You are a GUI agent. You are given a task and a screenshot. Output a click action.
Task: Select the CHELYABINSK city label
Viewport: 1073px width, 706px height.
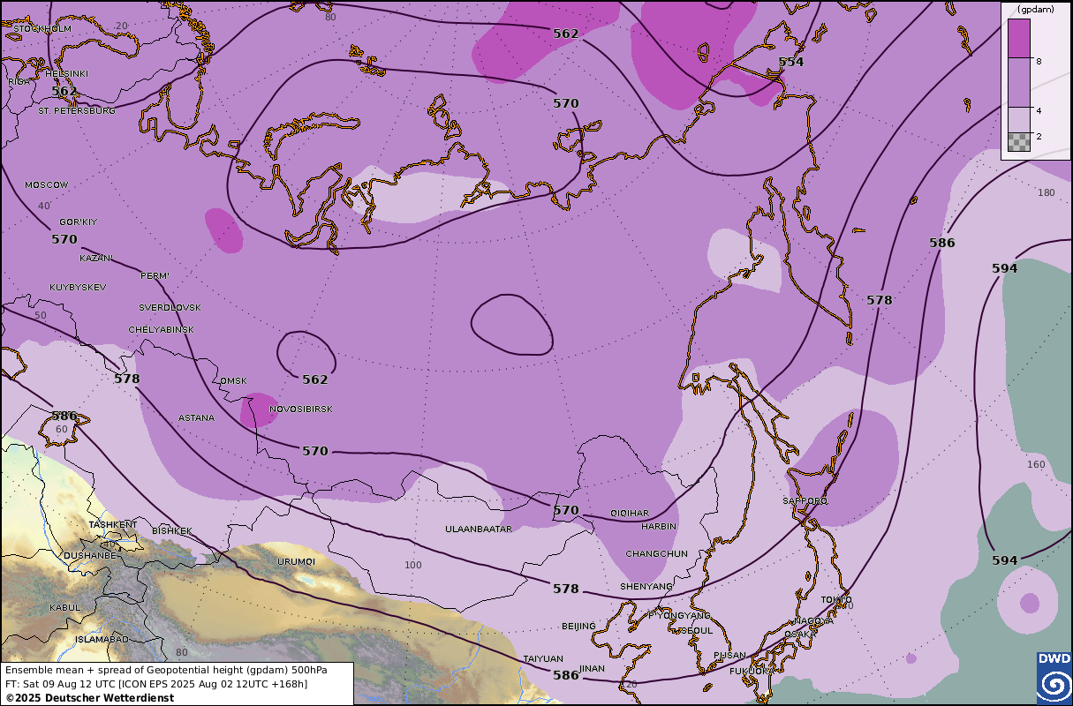coord(161,329)
